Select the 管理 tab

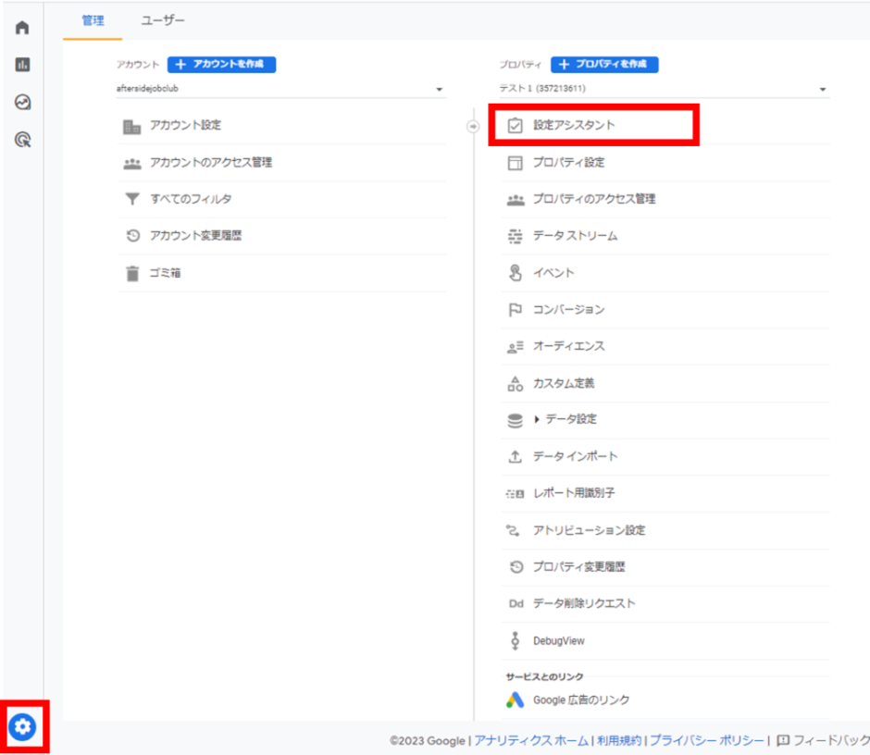(x=93, y=20)
